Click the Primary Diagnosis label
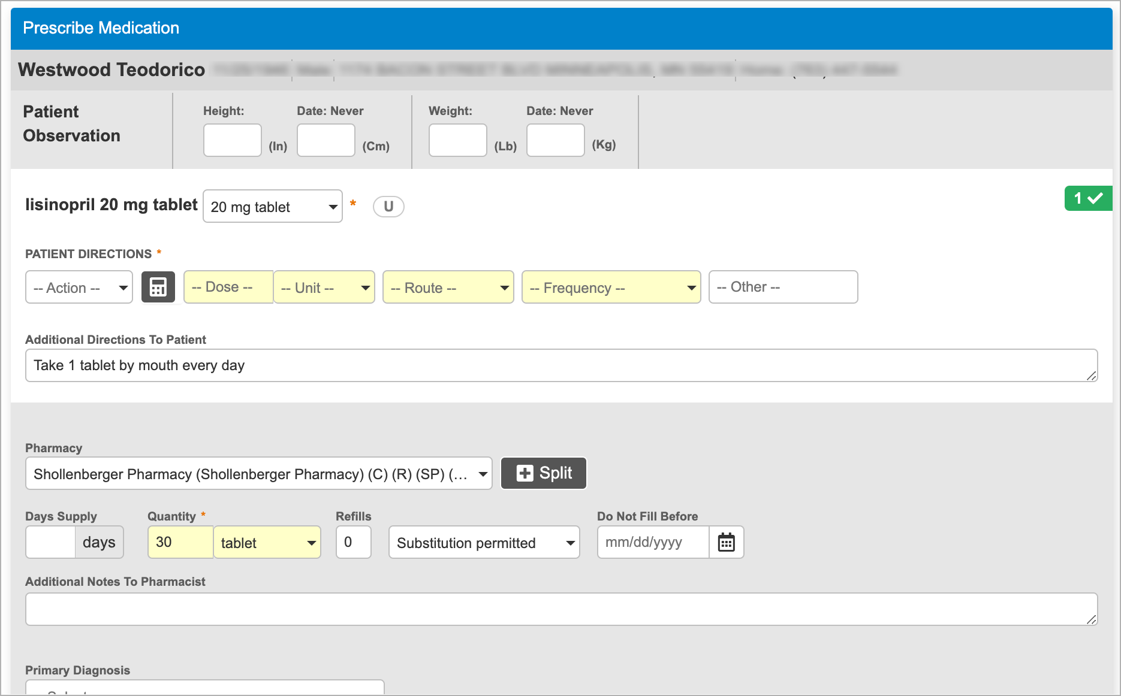The width and height of the screenshot is (1121, 696). click(78, 670)
